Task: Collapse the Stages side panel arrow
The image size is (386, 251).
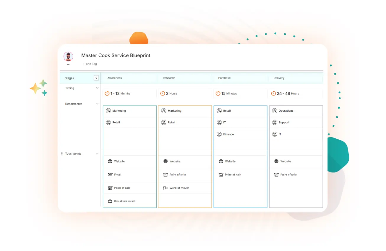Action: [96, 78]
